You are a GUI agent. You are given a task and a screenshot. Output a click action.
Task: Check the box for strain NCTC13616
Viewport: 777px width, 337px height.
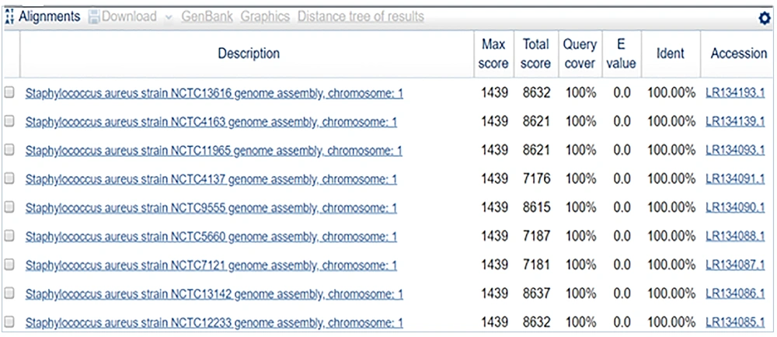click(x=9, y=93)
